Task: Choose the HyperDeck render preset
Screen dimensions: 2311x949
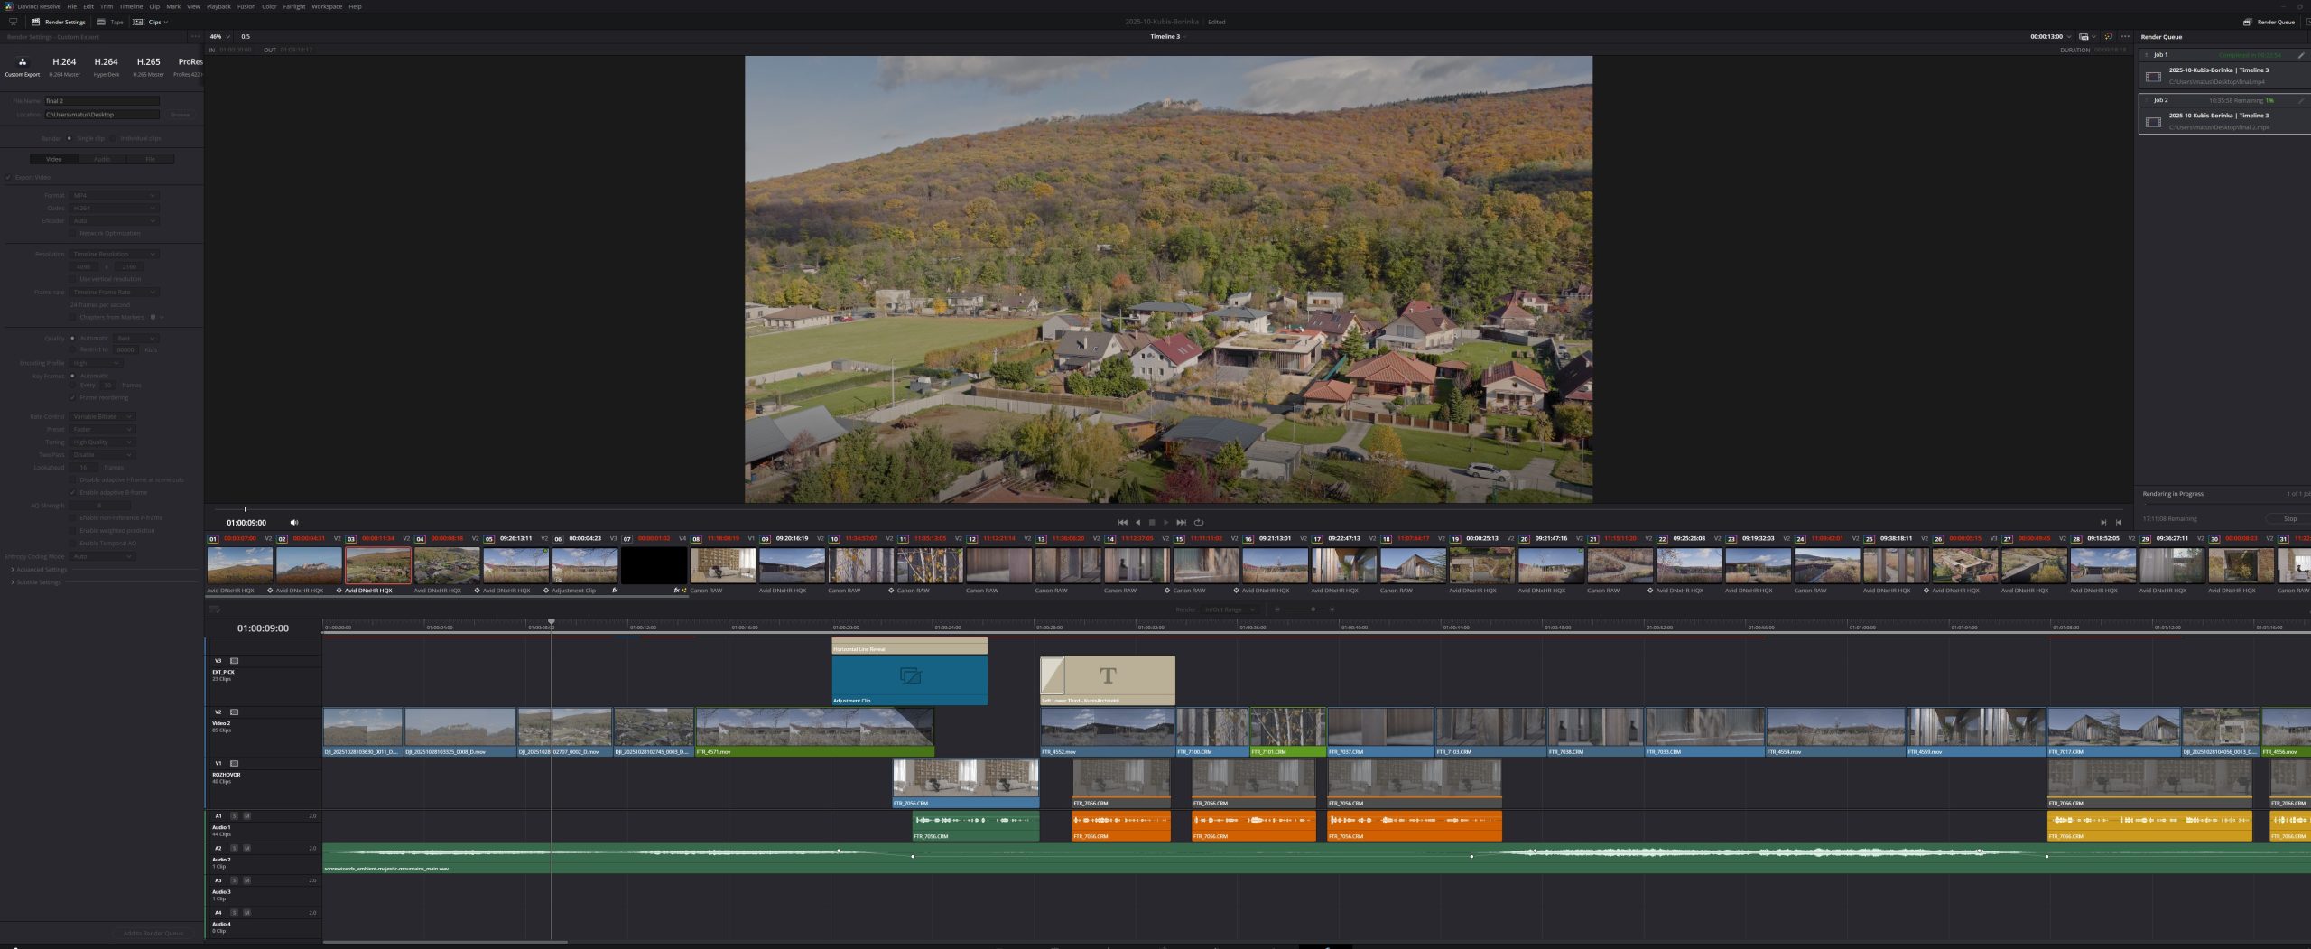Action: [107, 66]
